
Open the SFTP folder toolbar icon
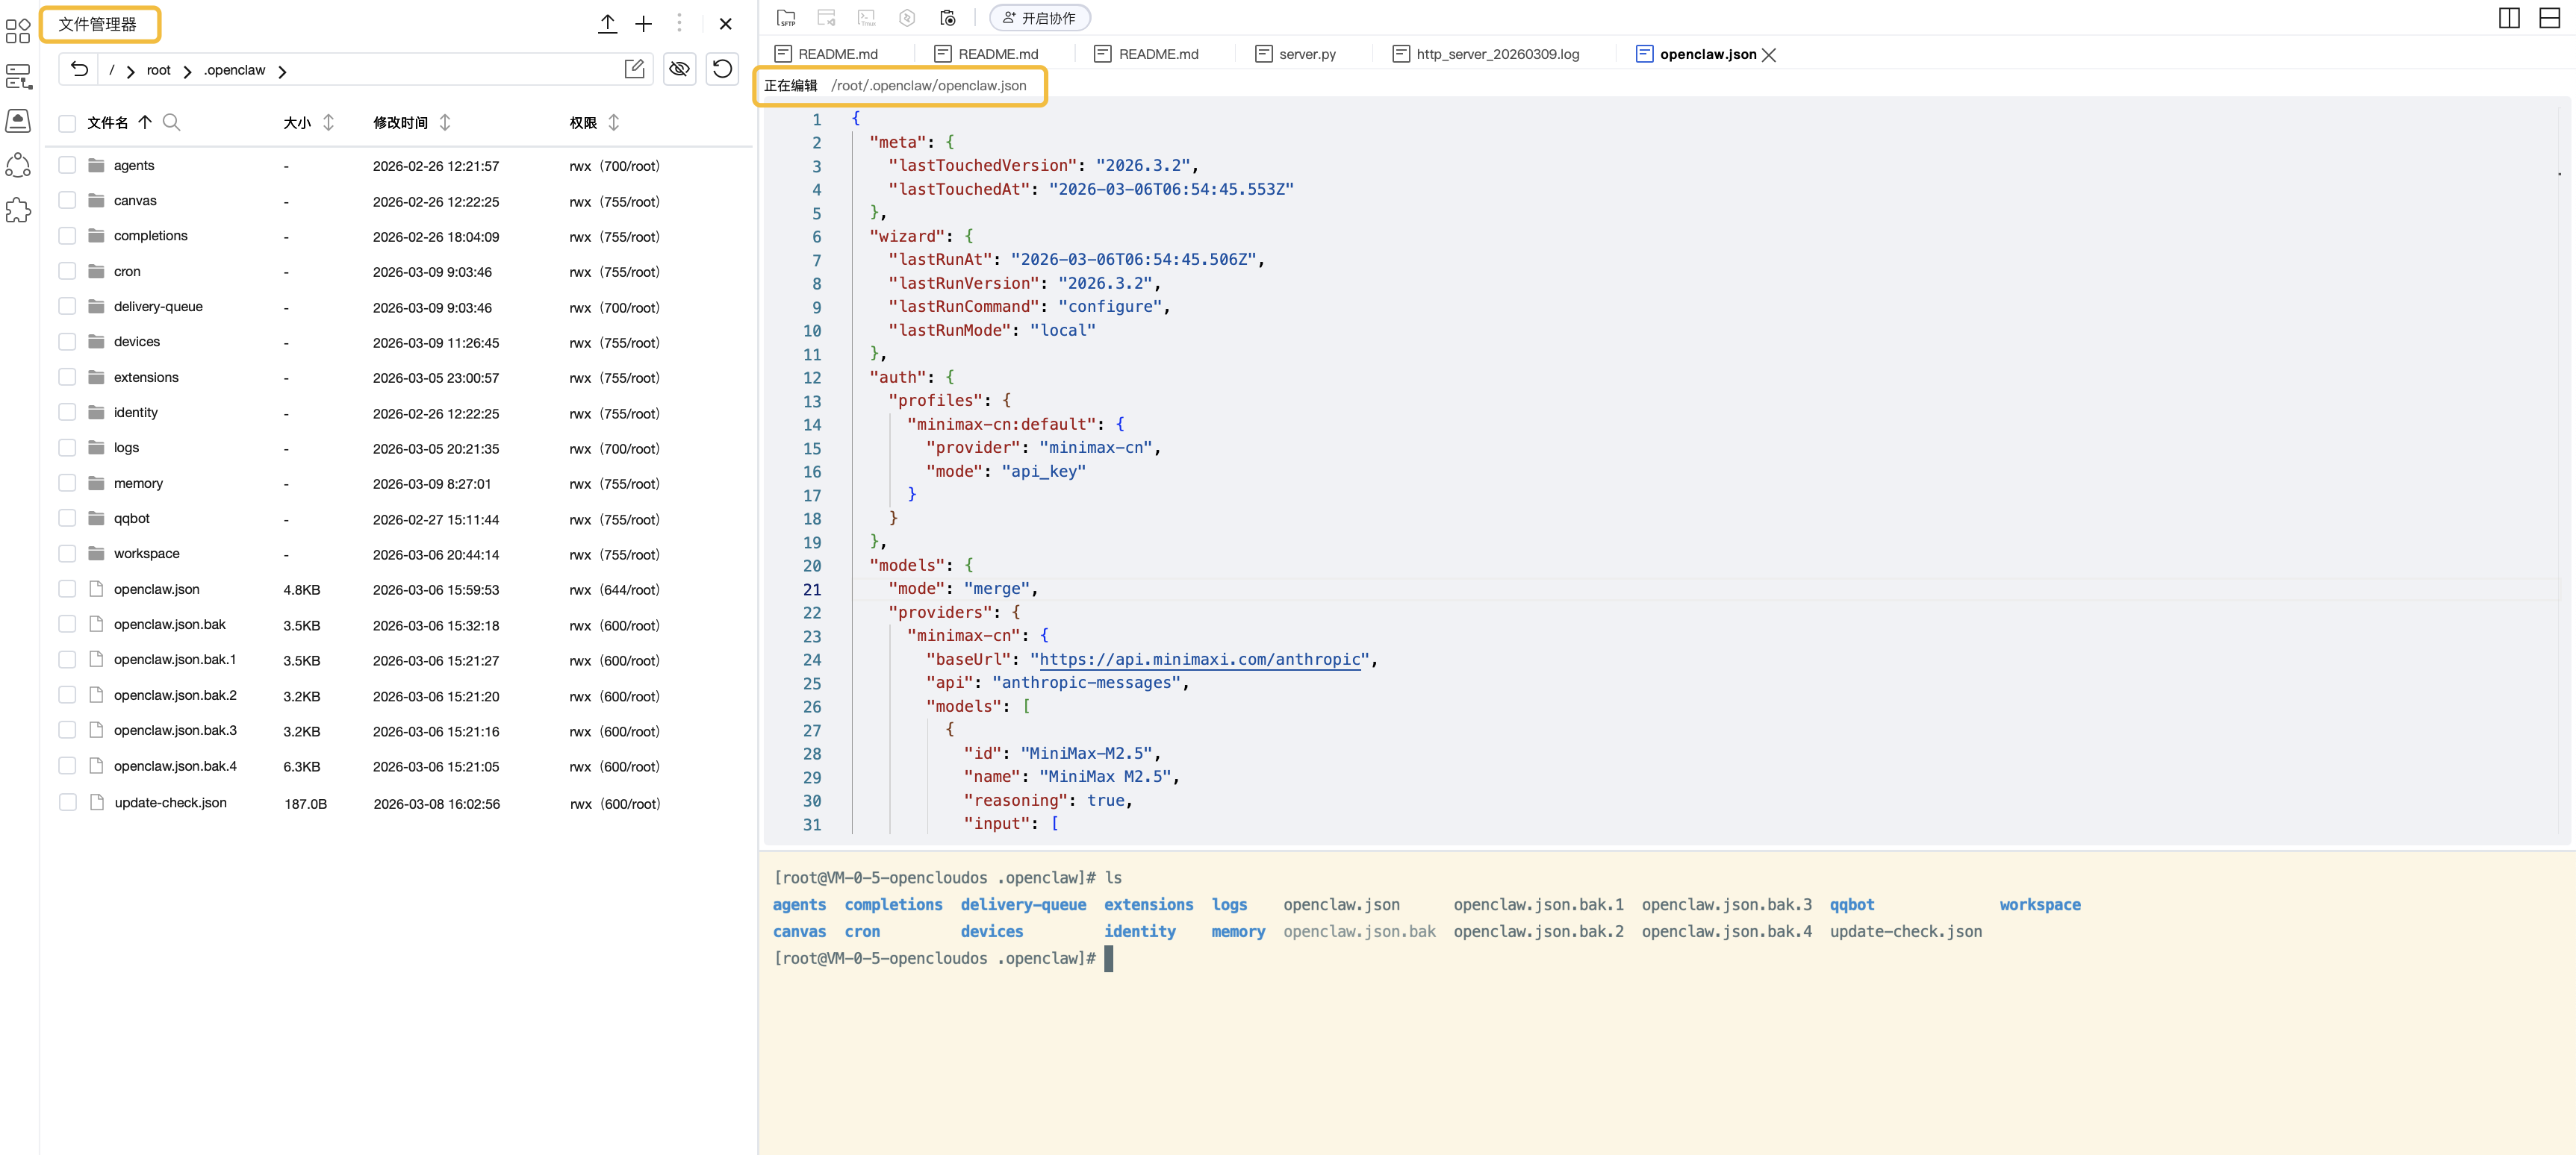[x=786, y=18]
